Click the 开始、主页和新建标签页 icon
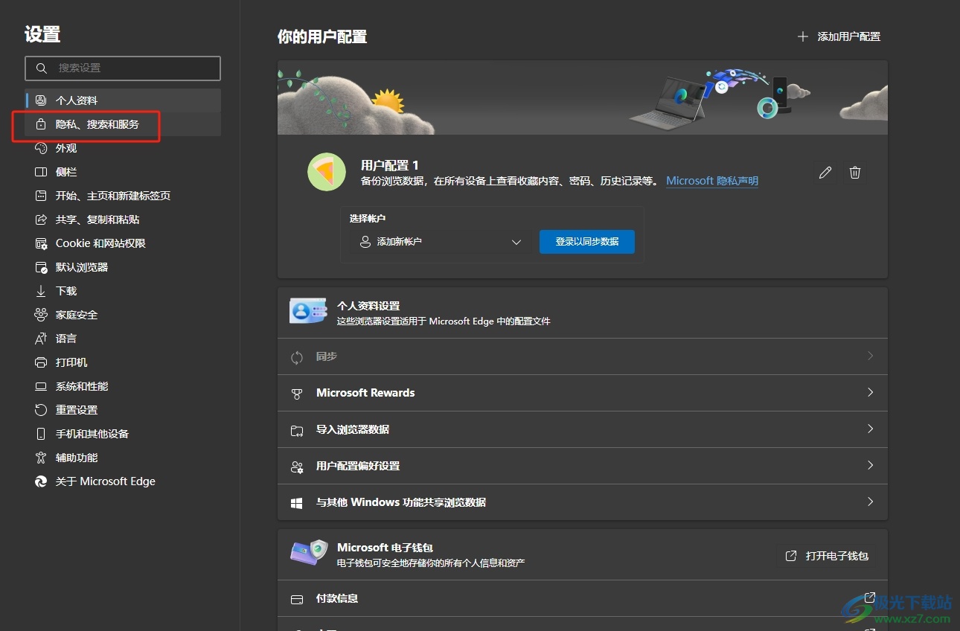This screenshot has width=960, height=631. (x=41, y=196)
